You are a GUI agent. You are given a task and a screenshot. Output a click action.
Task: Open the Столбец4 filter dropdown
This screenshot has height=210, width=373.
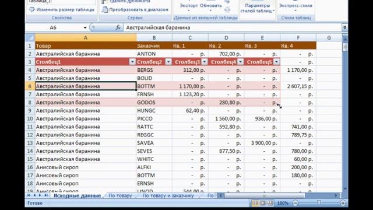pos(241,62)
